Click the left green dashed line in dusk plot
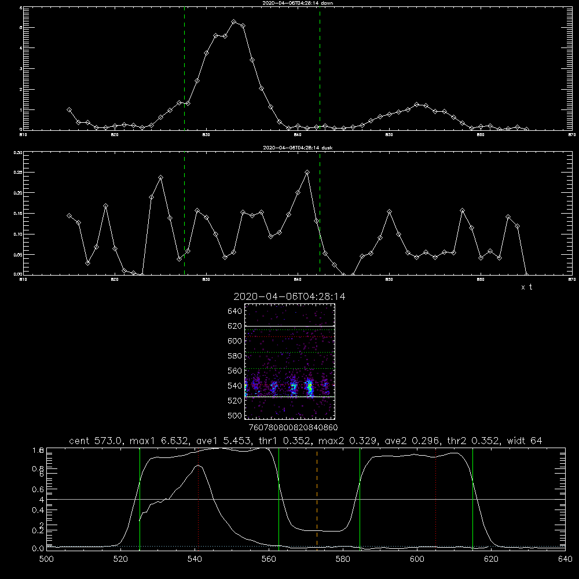The height and width of the screenshot is (579, 579). coord(184,213)
